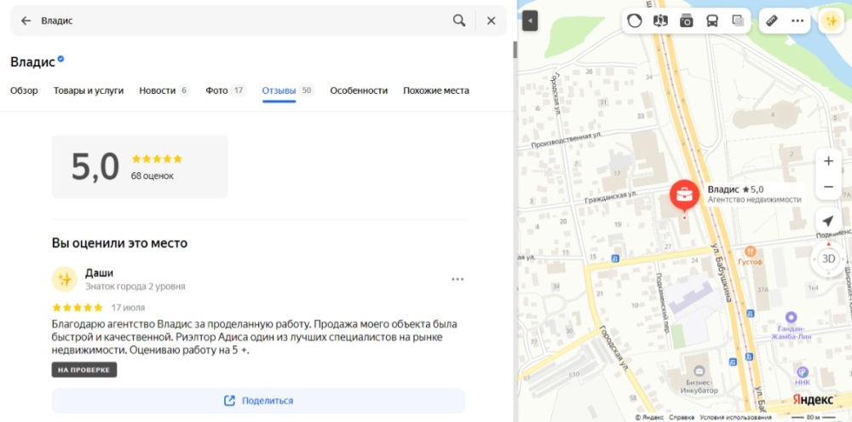Click the Агентство недвижимости map label
This screenshot has height=422, width=852.
coord(754,199)
